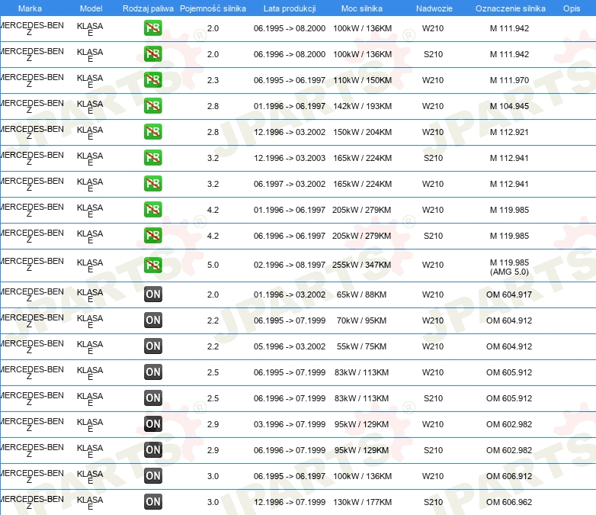Click the Marka column header
This screenshot has height=515, width=596.
point(30,8)
